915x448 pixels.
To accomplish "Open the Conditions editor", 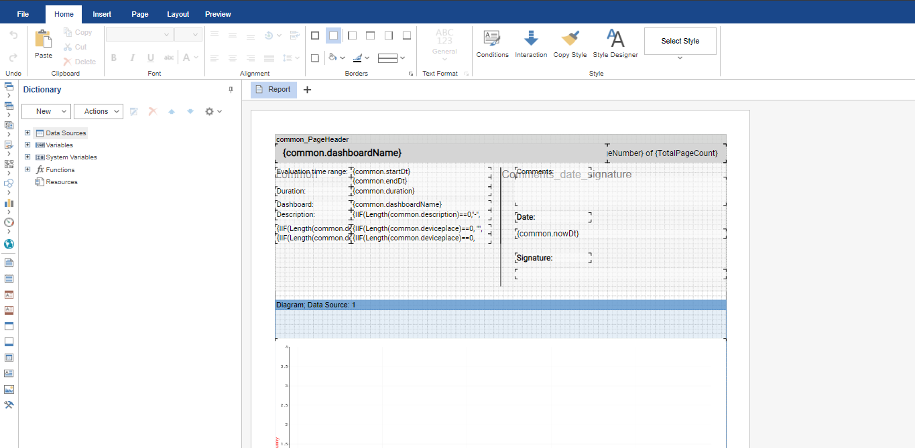I will pyautogui.click(x=492, y=44).
